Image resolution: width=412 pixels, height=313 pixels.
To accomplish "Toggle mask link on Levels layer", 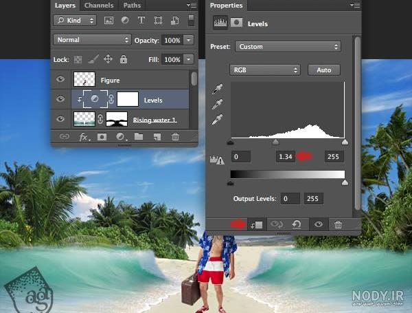I will (x=111, y=99).
